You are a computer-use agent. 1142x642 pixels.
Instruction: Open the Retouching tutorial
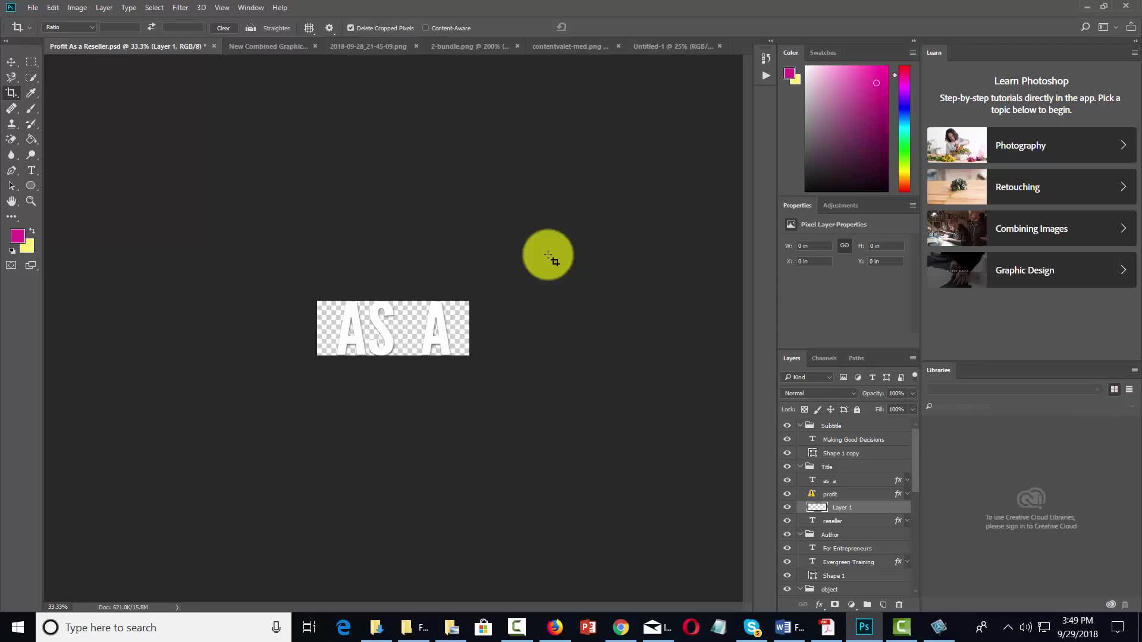click(1031, 187)
